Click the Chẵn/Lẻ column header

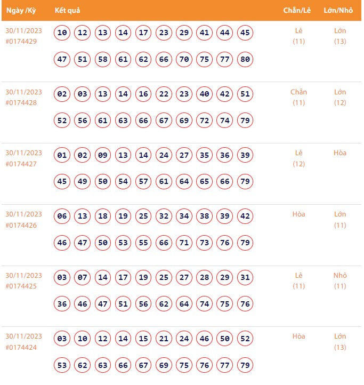[x=297, y=11]
